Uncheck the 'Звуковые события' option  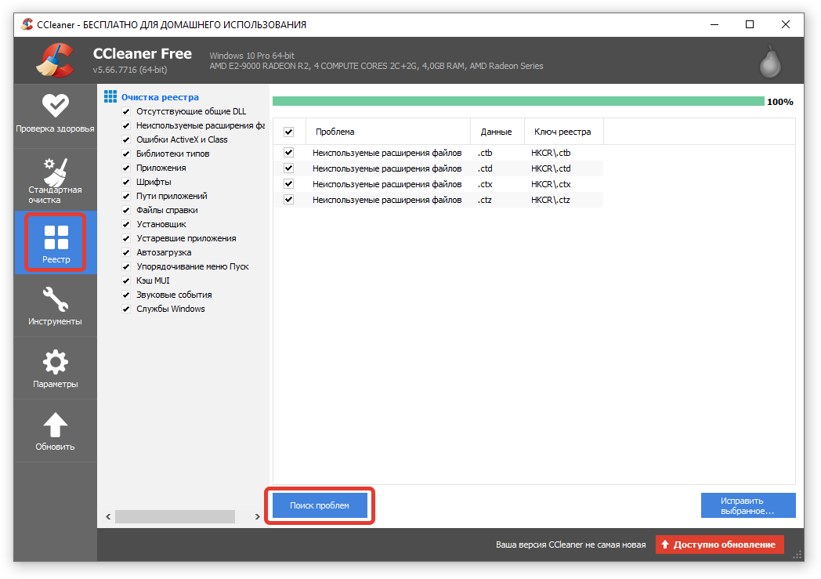[x=126, y=295]
